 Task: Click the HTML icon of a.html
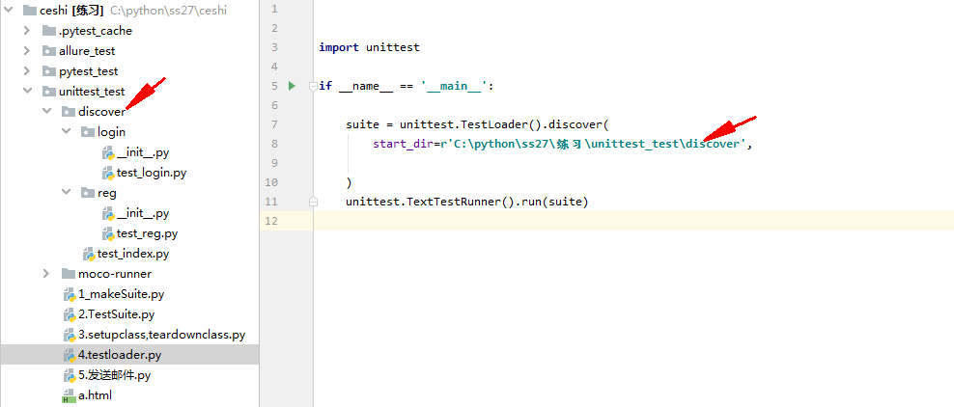pos(70,396)
